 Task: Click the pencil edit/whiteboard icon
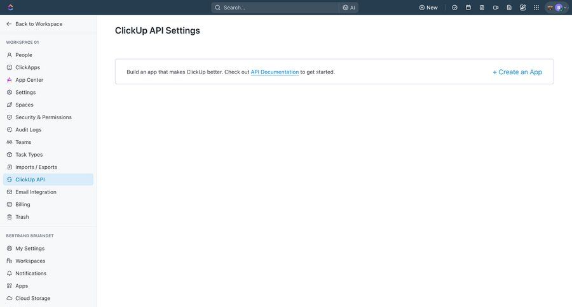pyautogui.click(x=523, y=7)
